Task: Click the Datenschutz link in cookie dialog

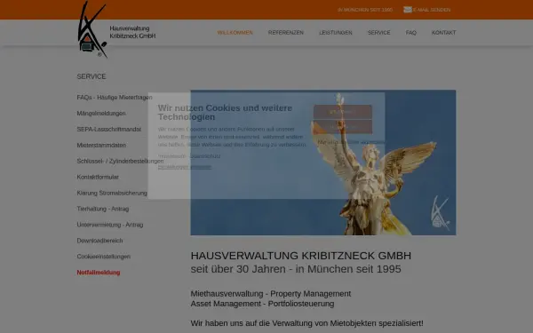Action: (205, 156)
